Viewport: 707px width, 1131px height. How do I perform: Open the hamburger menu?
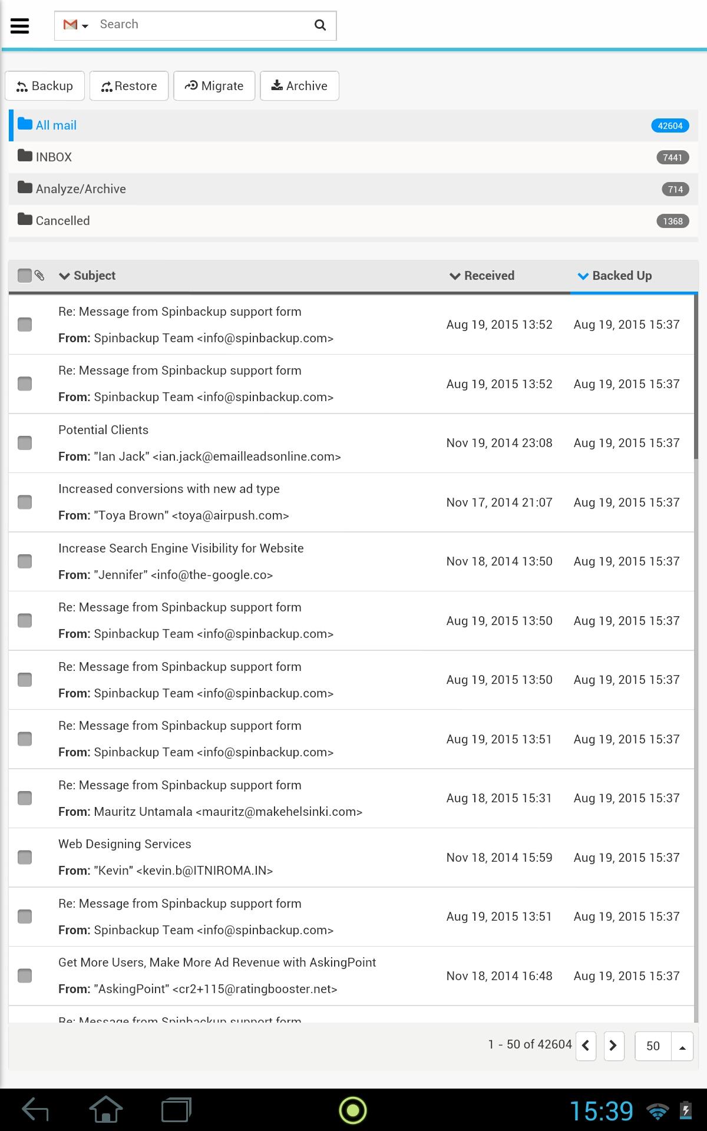tap(19, 25)
